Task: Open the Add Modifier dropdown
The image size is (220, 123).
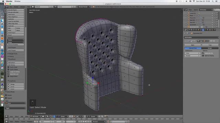Action: tap(201, 37)
